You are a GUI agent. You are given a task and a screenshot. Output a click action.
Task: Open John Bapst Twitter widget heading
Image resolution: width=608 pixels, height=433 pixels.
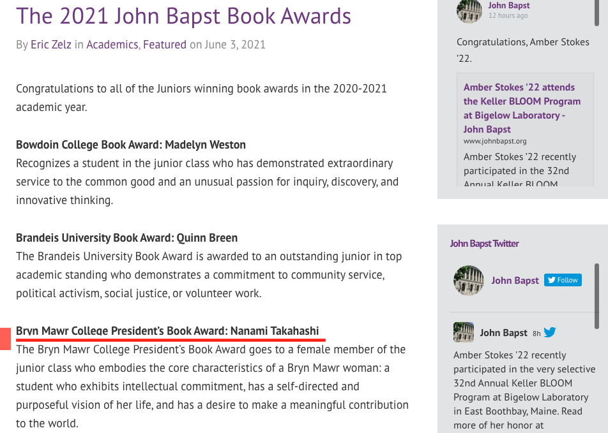[484, 244]
